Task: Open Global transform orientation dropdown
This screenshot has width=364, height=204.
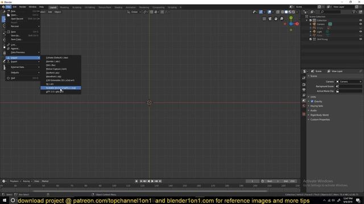Action: [134, 12]
